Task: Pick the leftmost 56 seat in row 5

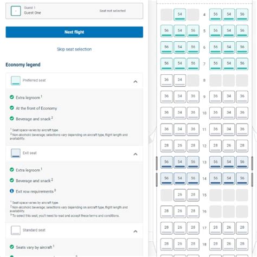Action: [x=166, y=31]
